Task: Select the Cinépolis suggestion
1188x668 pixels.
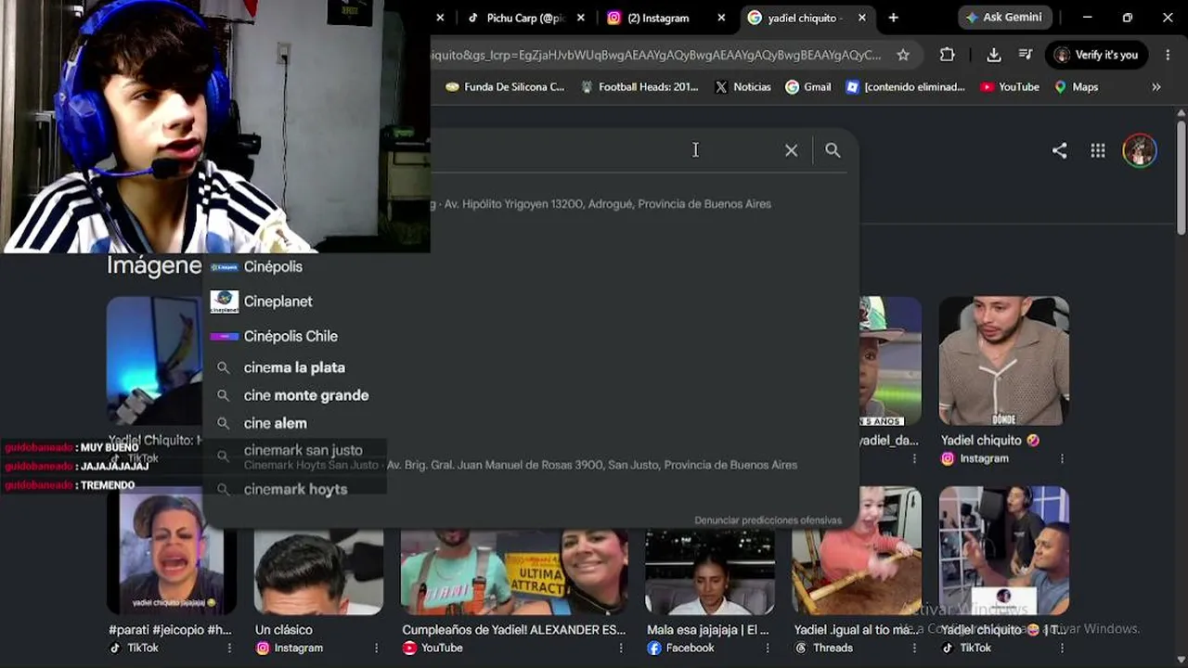Action: click(530, 267)
